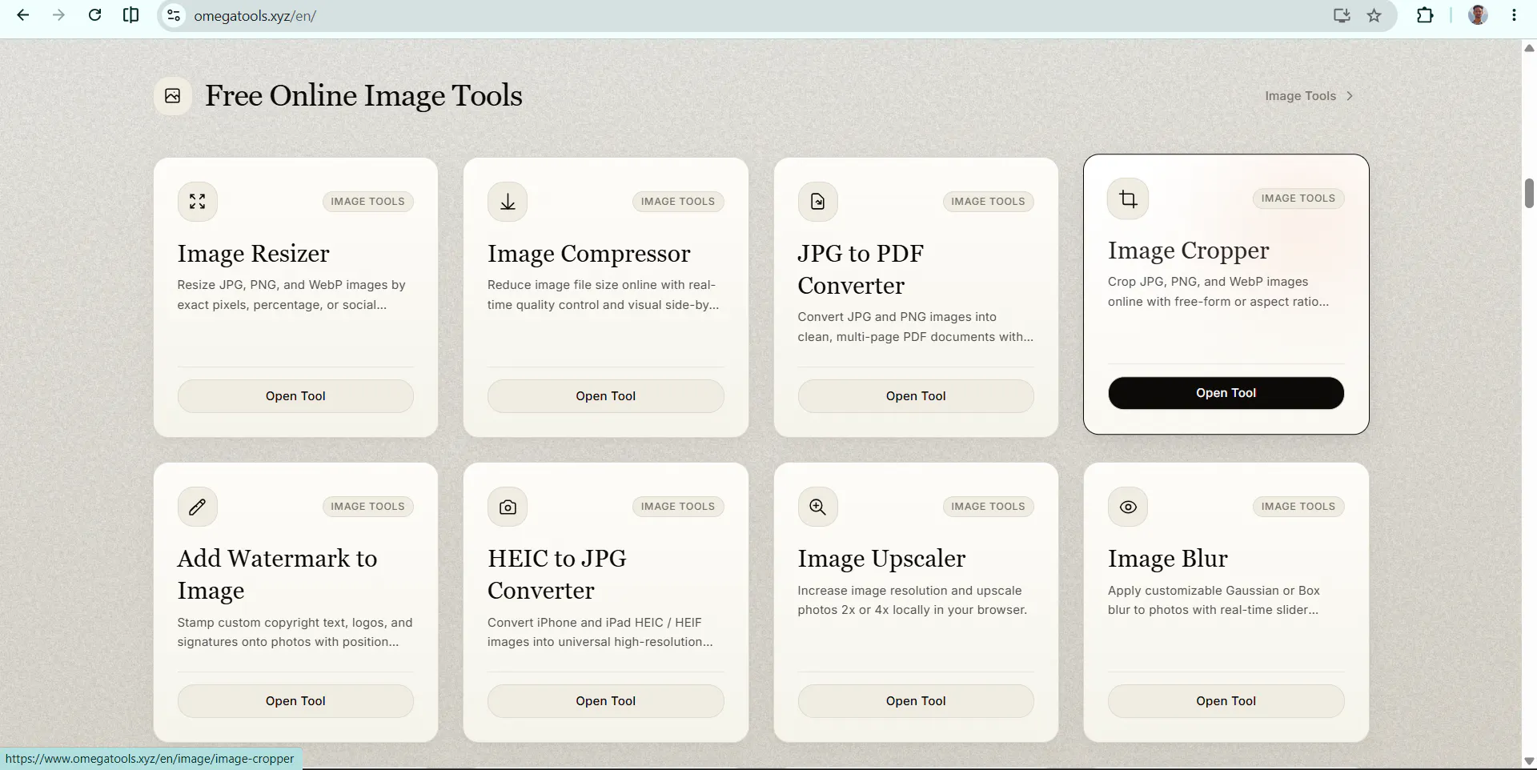Click the Image Blur description text

(1214, 600)
